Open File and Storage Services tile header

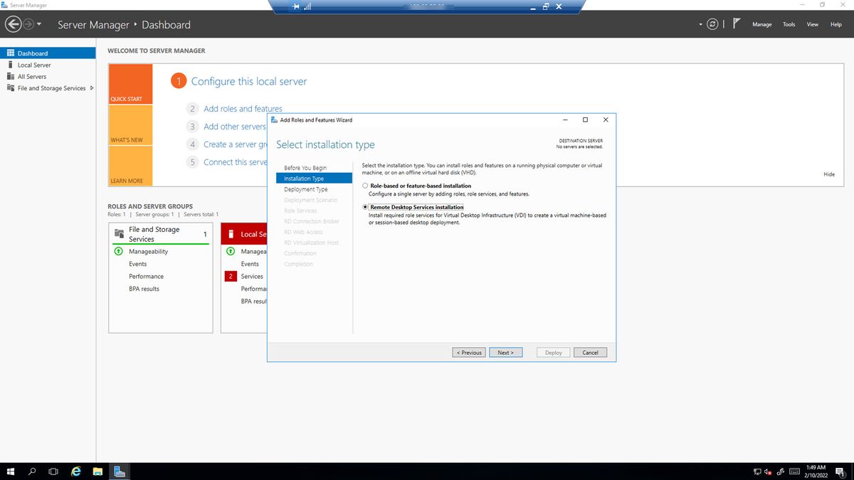(161, 234)
